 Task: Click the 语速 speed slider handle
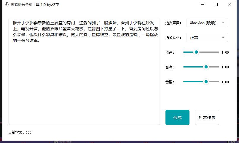(196, 52)
